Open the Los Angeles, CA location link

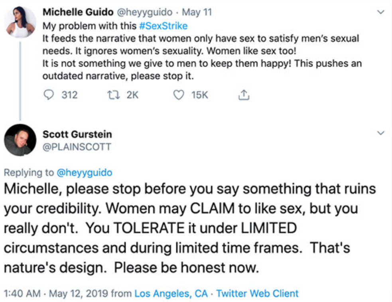coord(171,294)
